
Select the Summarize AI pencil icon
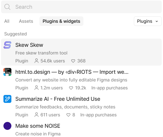coord(7,99)
